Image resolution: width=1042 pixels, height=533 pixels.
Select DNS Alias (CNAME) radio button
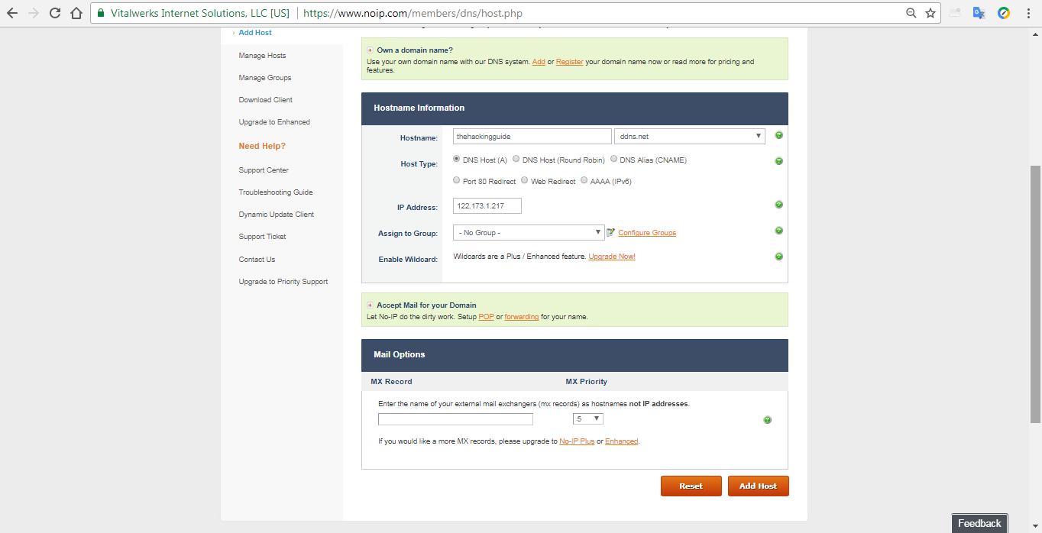tap(613, 160)
